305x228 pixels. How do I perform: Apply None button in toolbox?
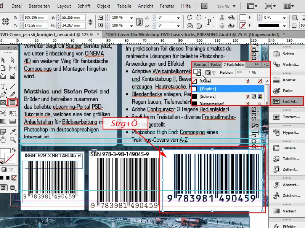pos(14,178)
